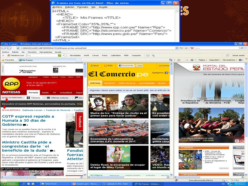The height and width of the screenshot is (186, 248).
Task: Close the Windows Live toolbar with its X
Action: point(3,56)
